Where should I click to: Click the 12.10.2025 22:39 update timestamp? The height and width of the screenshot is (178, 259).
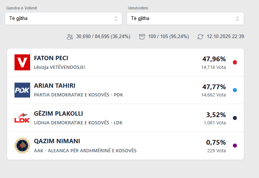(x=225, y=37)
